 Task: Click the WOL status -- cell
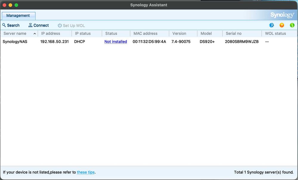tap(267, 42)
